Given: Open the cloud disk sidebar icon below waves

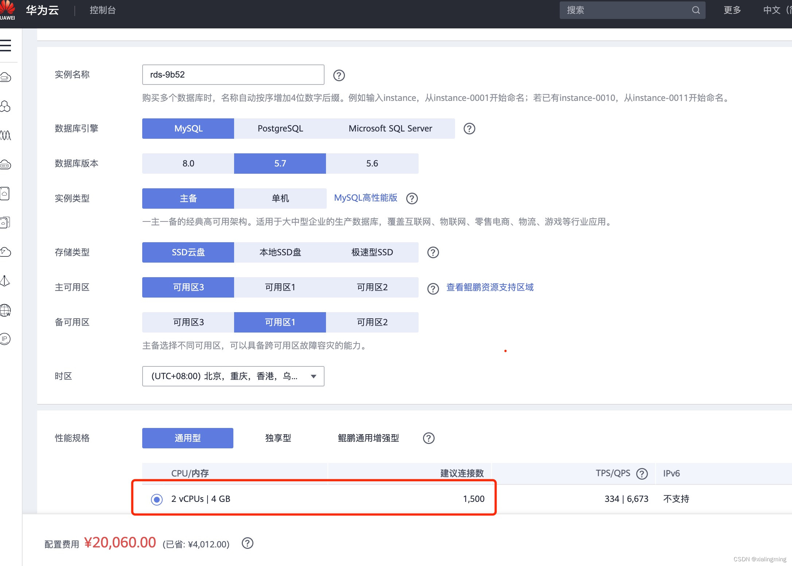Looking at the screenshot, I should coord(5,165).
